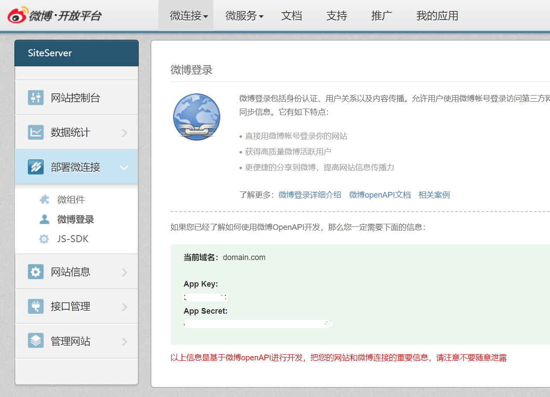Expand the 数据统计 section arrow

(125, 133)
